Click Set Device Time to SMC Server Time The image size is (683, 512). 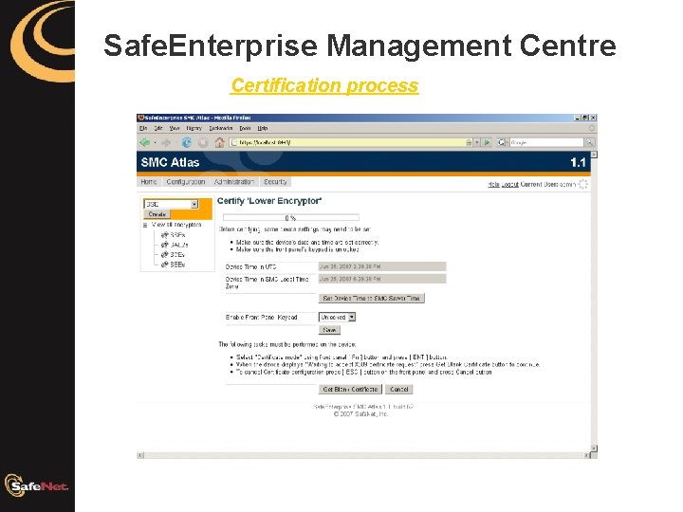tap(372, 299)
